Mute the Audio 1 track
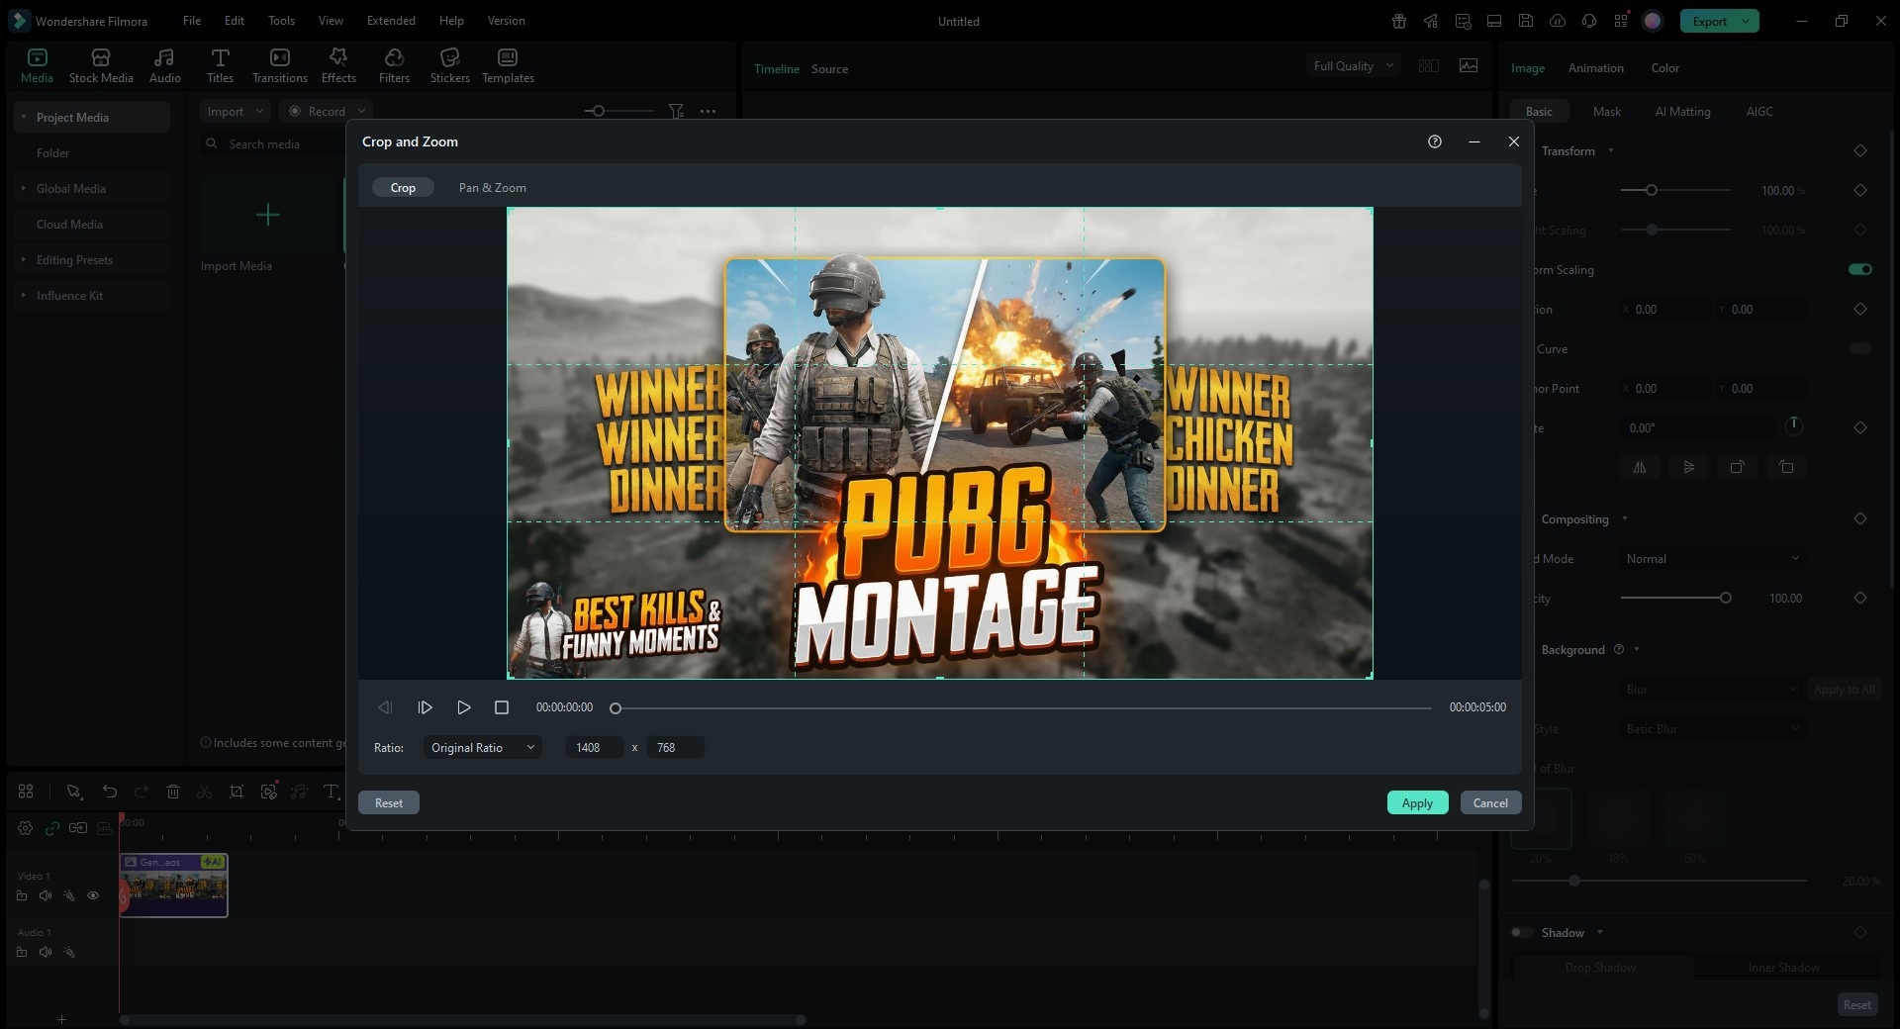This screenshot has height=1029, width=1900. [46, 952]
